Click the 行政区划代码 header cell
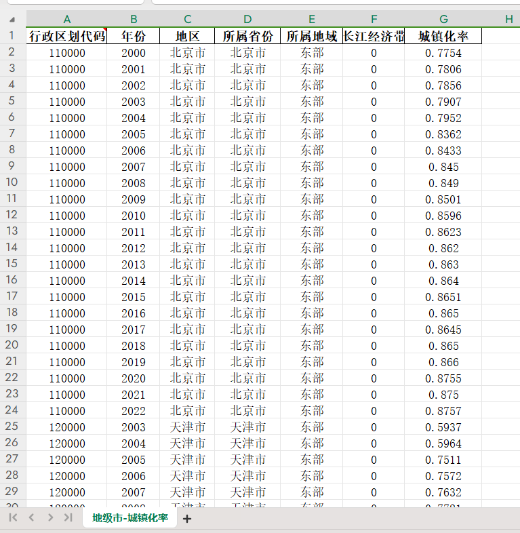This screenshot has height=533, width=520. click(x=66, y=36)
